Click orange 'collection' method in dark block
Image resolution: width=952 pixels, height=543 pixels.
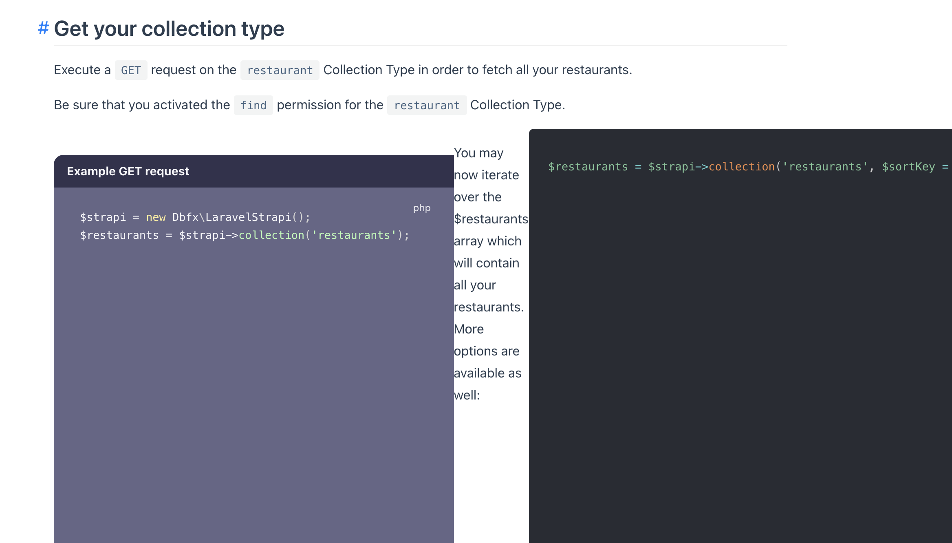tap(741, 167)
